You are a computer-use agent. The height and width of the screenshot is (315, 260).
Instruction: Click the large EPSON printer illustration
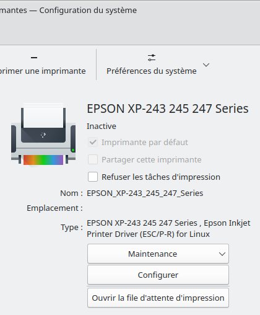point(43,134)
